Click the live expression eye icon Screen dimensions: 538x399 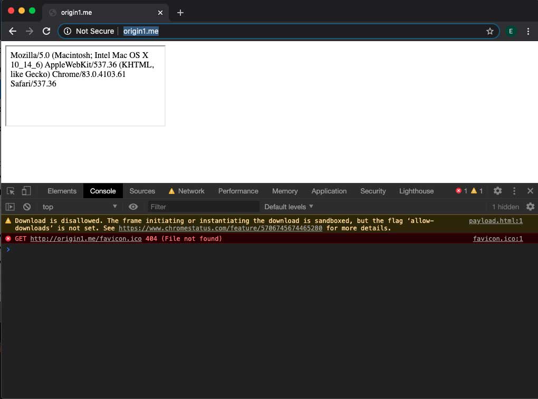(x=133, y=207)
